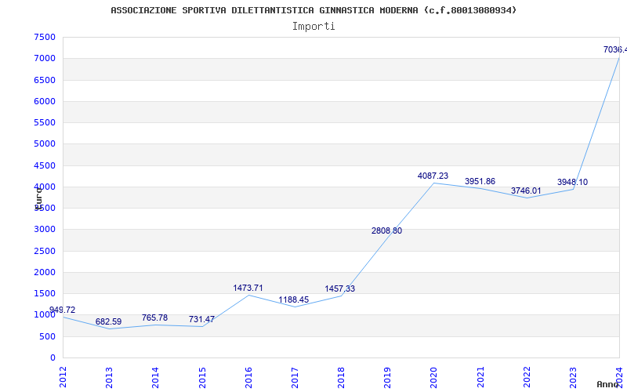Click the 2013 x-axis year label
The height and width of the screenshot is (392, 627).
[x=109, y=377]
